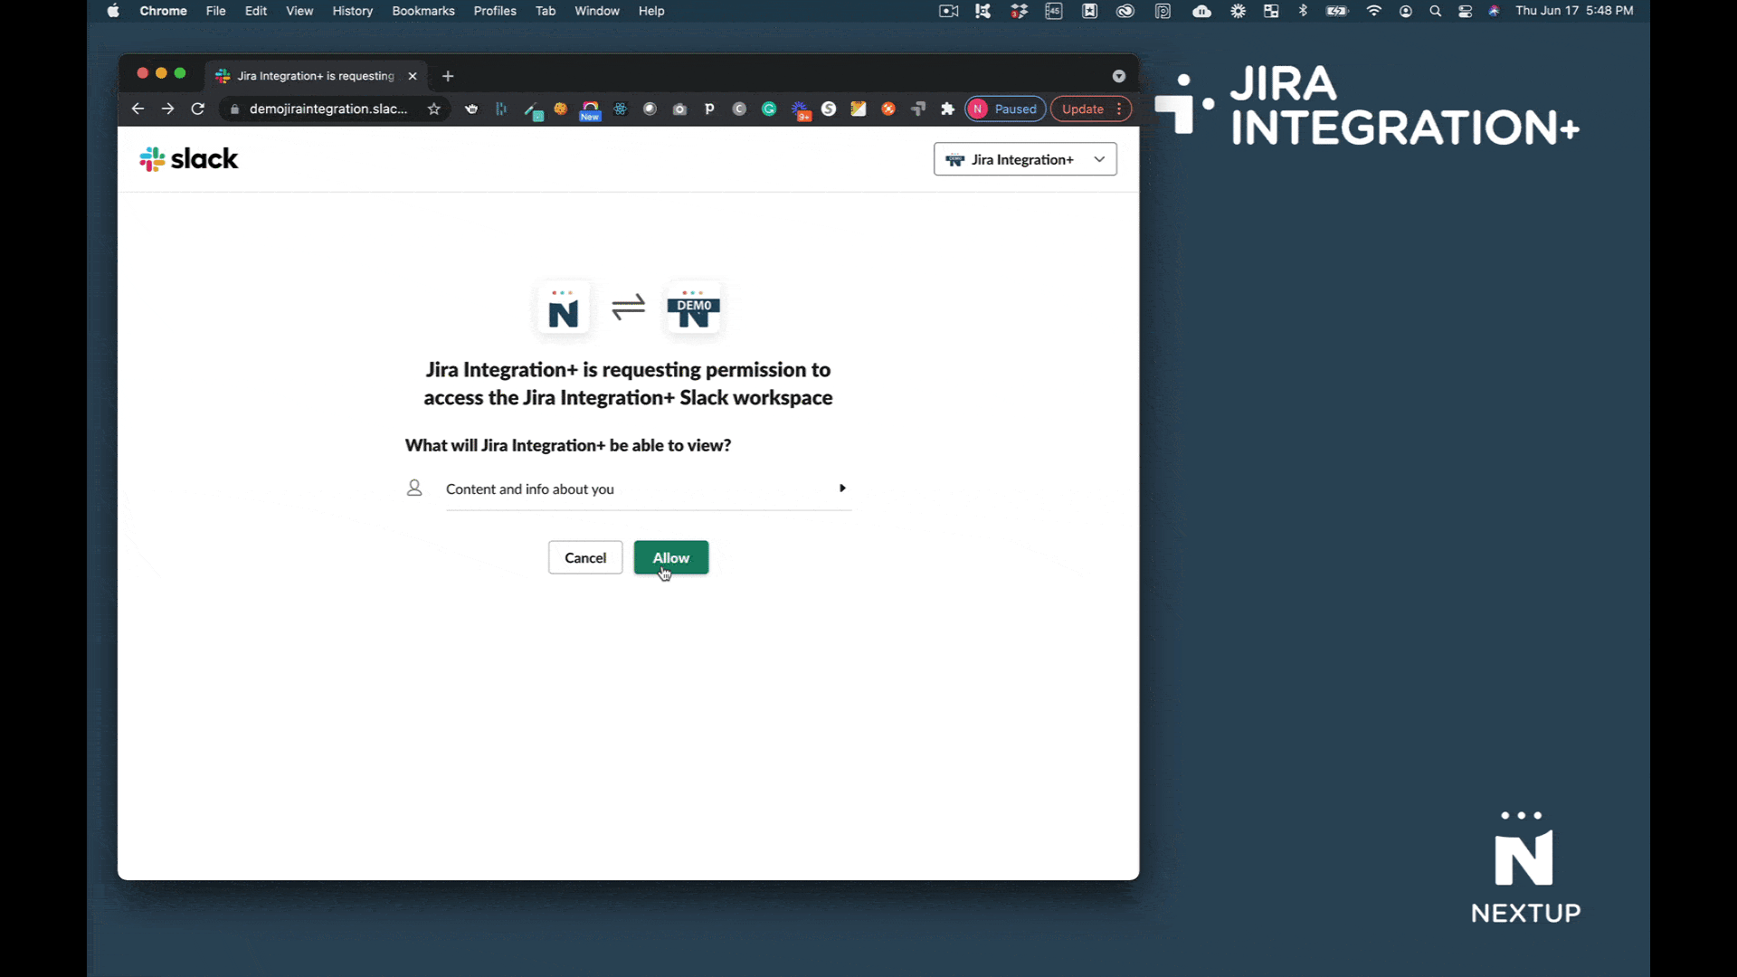Click the Paused profile button
The width and height of the screenshot is (1737, 977).
pos(1005,109)
